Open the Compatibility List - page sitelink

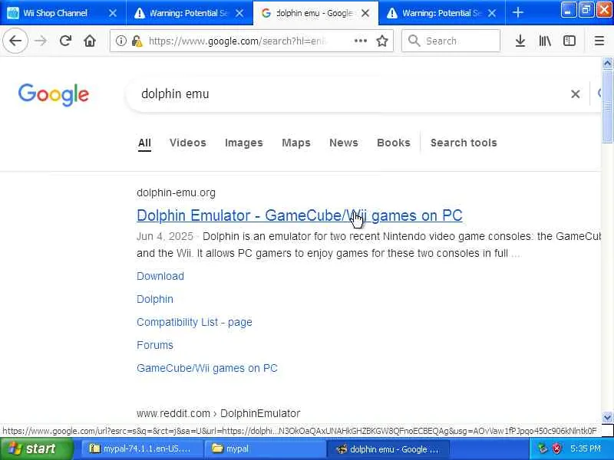point(194,322)
